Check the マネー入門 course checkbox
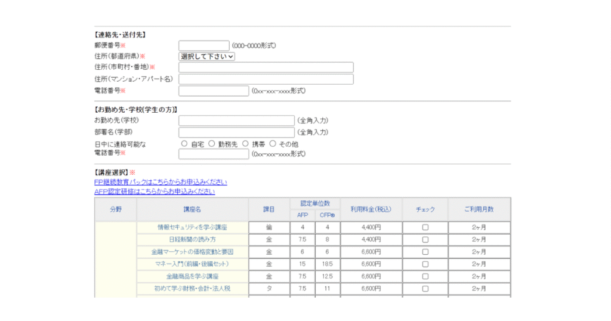Viewport: 611px width, 321px height. [425, 264]
